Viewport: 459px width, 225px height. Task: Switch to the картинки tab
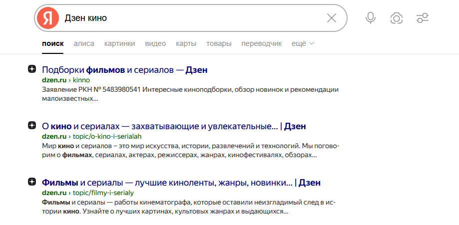119,44
